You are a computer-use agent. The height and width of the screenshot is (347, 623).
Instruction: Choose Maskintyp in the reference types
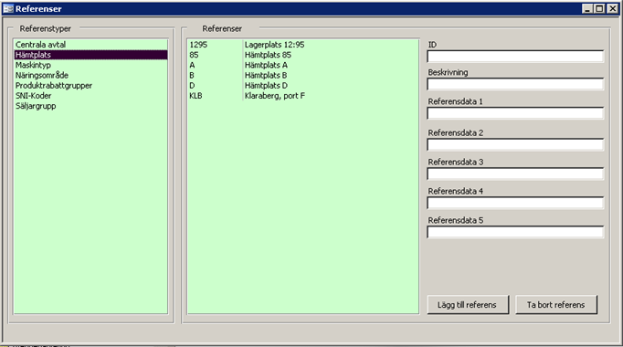click(x=90, y=65)
